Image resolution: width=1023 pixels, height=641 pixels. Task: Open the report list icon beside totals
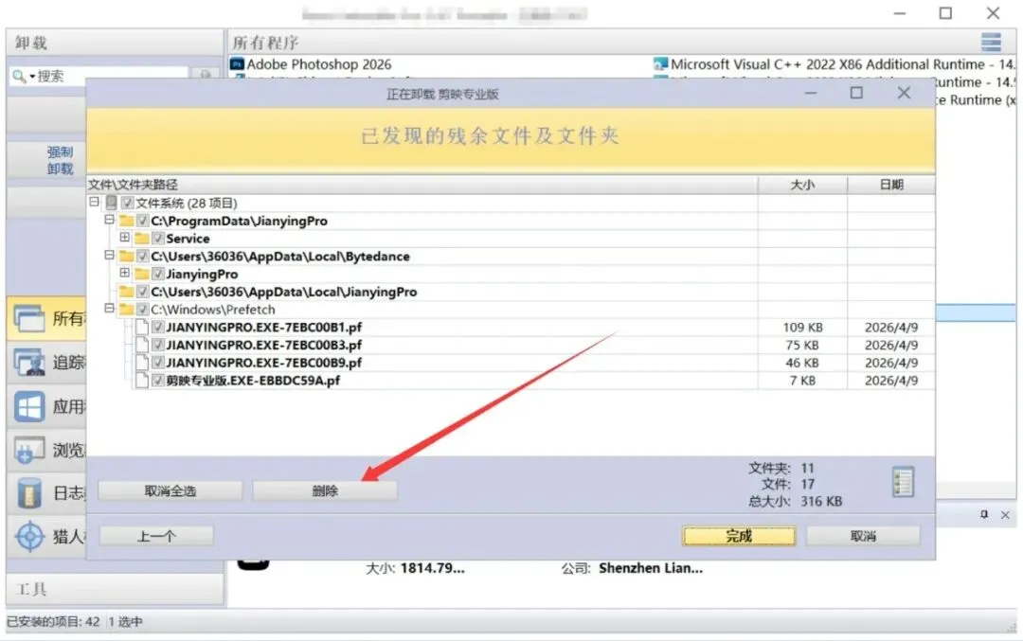point(904,483)
